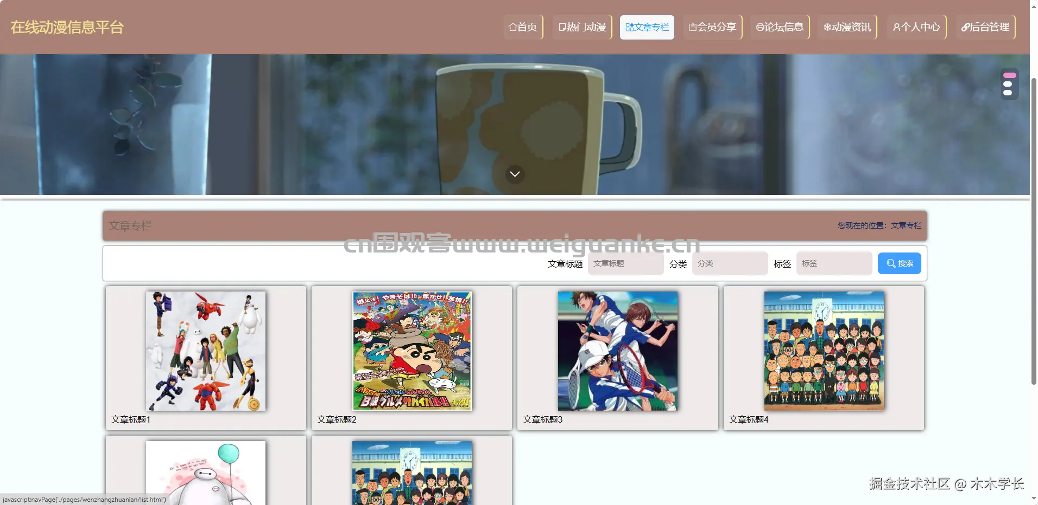Go to 热门动漫 in the navigation
The image size is (1038, 505).
pyautogui.click(x=583, y=27)
